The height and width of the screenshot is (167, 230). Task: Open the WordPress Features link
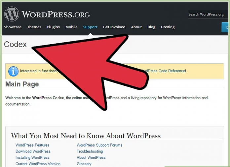coord(32,145)
